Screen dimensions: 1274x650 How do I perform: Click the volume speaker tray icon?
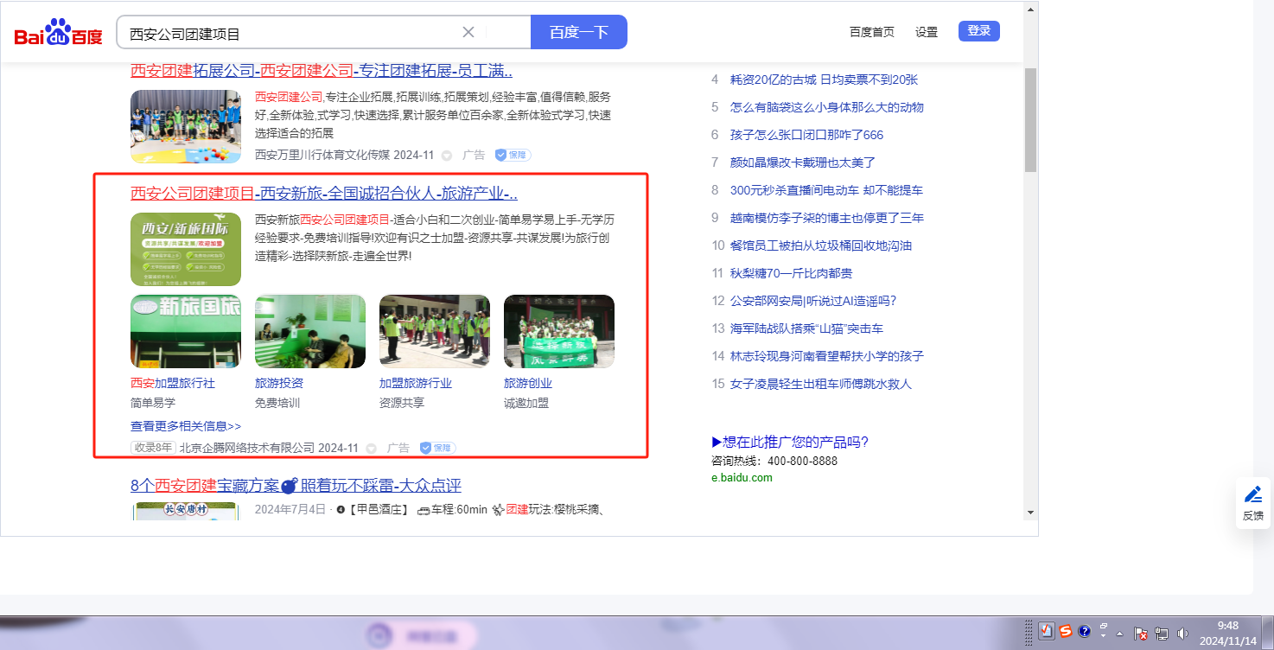[1182, 634]
